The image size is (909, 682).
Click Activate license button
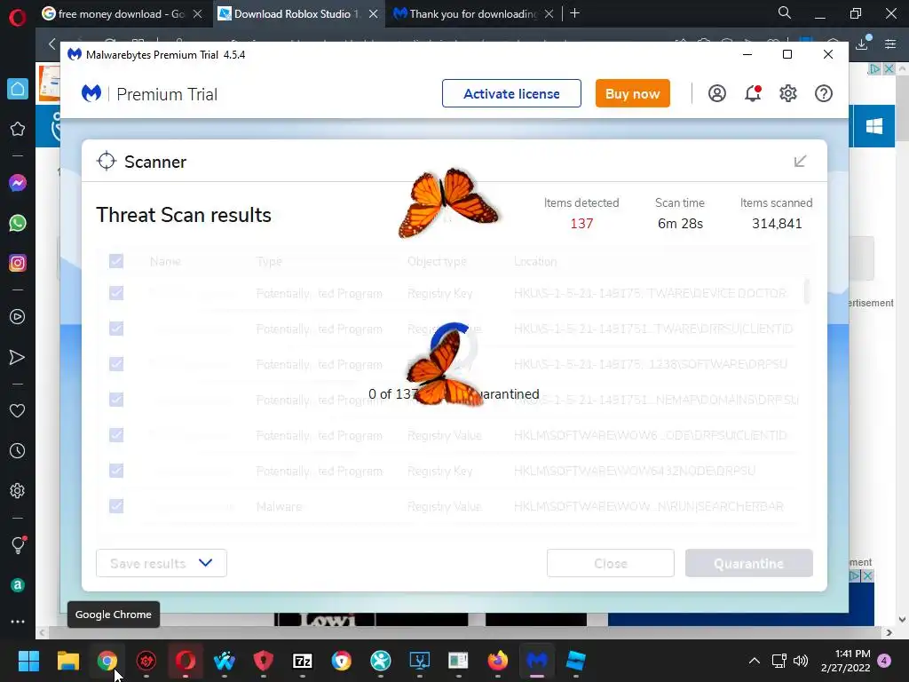click(511, 93)
